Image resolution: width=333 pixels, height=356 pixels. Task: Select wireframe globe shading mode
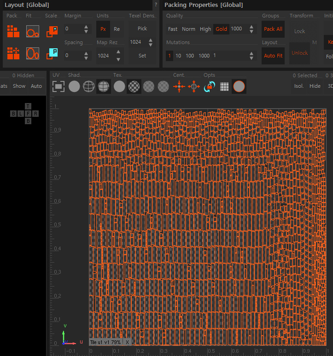[88, 86]
